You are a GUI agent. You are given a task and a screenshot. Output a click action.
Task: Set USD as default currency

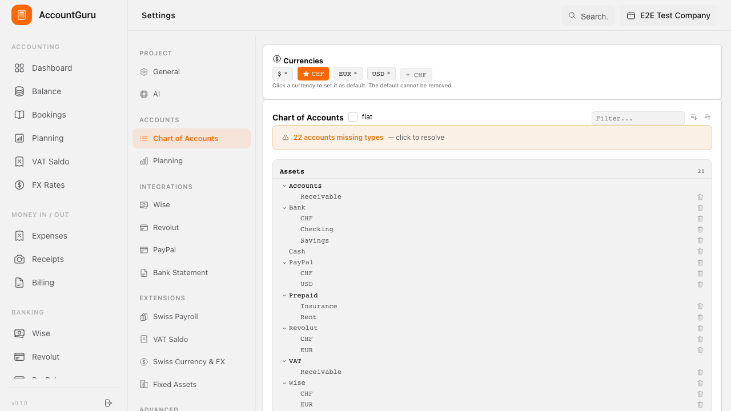click(378, 74)
